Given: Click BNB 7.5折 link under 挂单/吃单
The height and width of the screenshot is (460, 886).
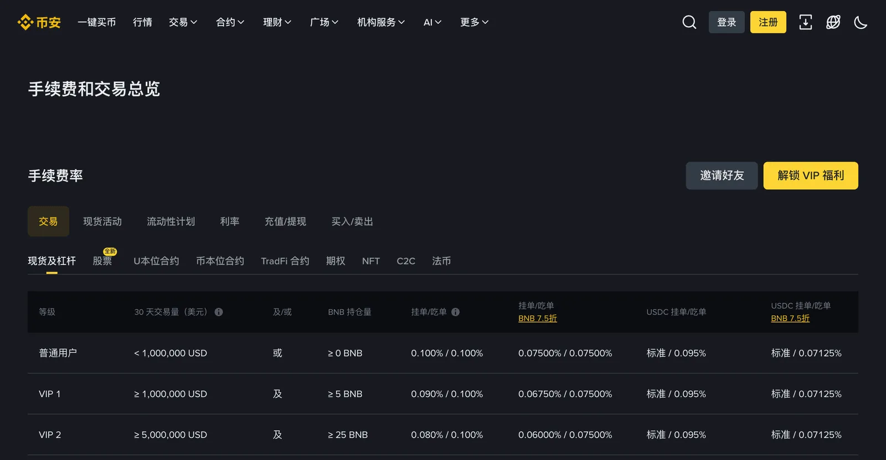Looking at the screenshot, I should (x=538, y=318).
